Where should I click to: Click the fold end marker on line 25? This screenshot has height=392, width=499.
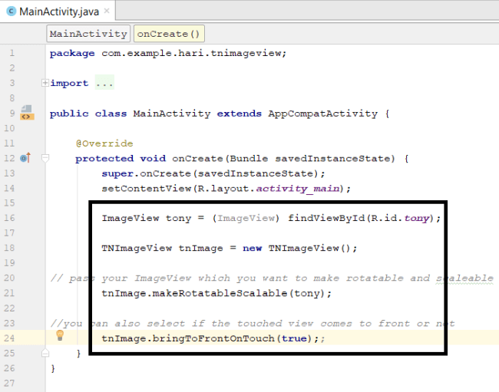(45, 353)
